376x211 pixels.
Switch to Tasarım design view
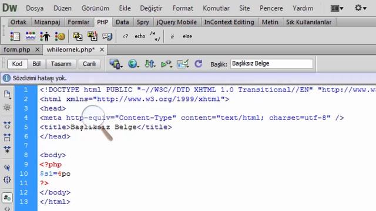pyautogui.click(x=61, y=64)
